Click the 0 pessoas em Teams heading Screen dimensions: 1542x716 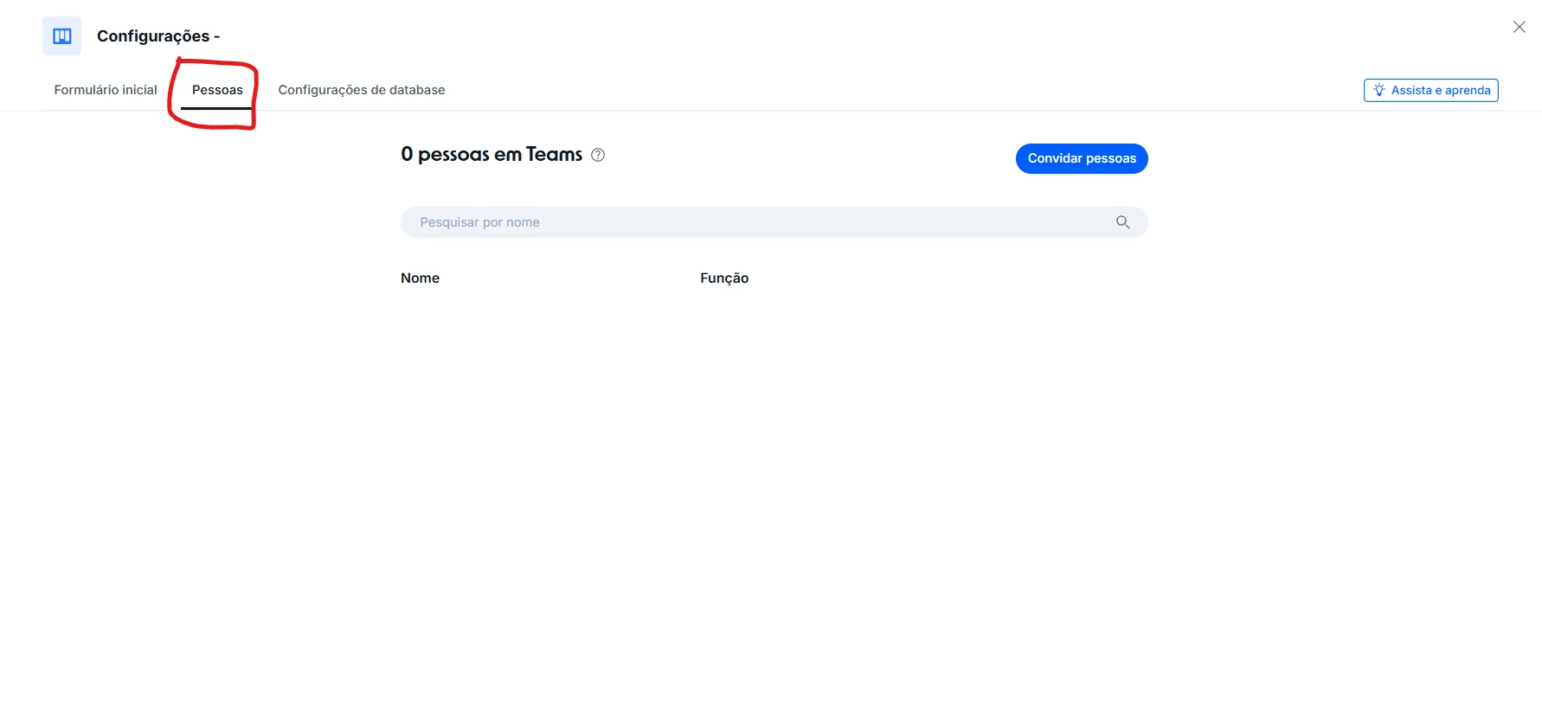(492, 155)
